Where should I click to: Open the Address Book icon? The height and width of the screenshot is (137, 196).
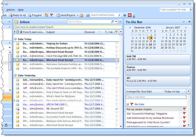point(88,15)
